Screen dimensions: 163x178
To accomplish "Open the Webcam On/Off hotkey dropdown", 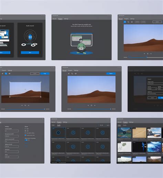I will pos(12,147).
